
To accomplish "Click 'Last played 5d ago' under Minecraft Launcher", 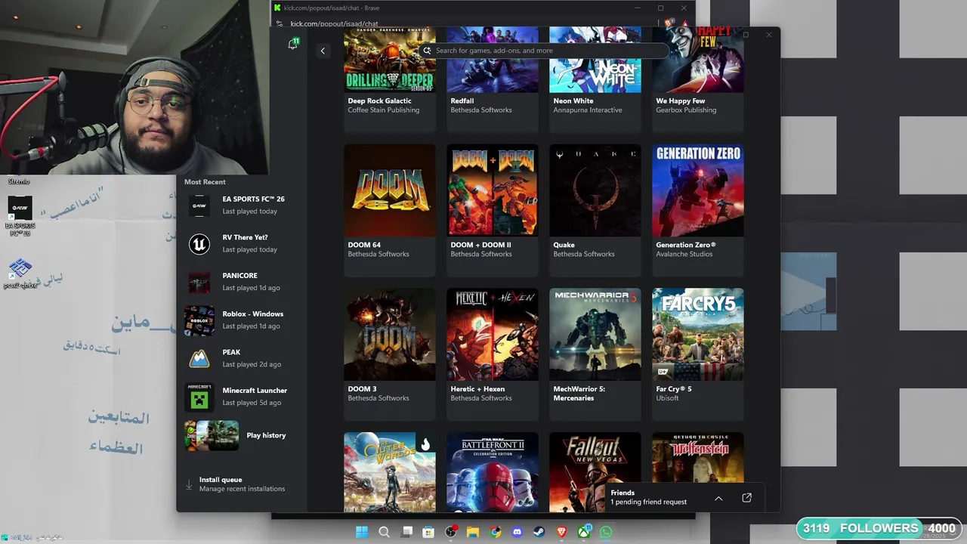I will (252, 403).
